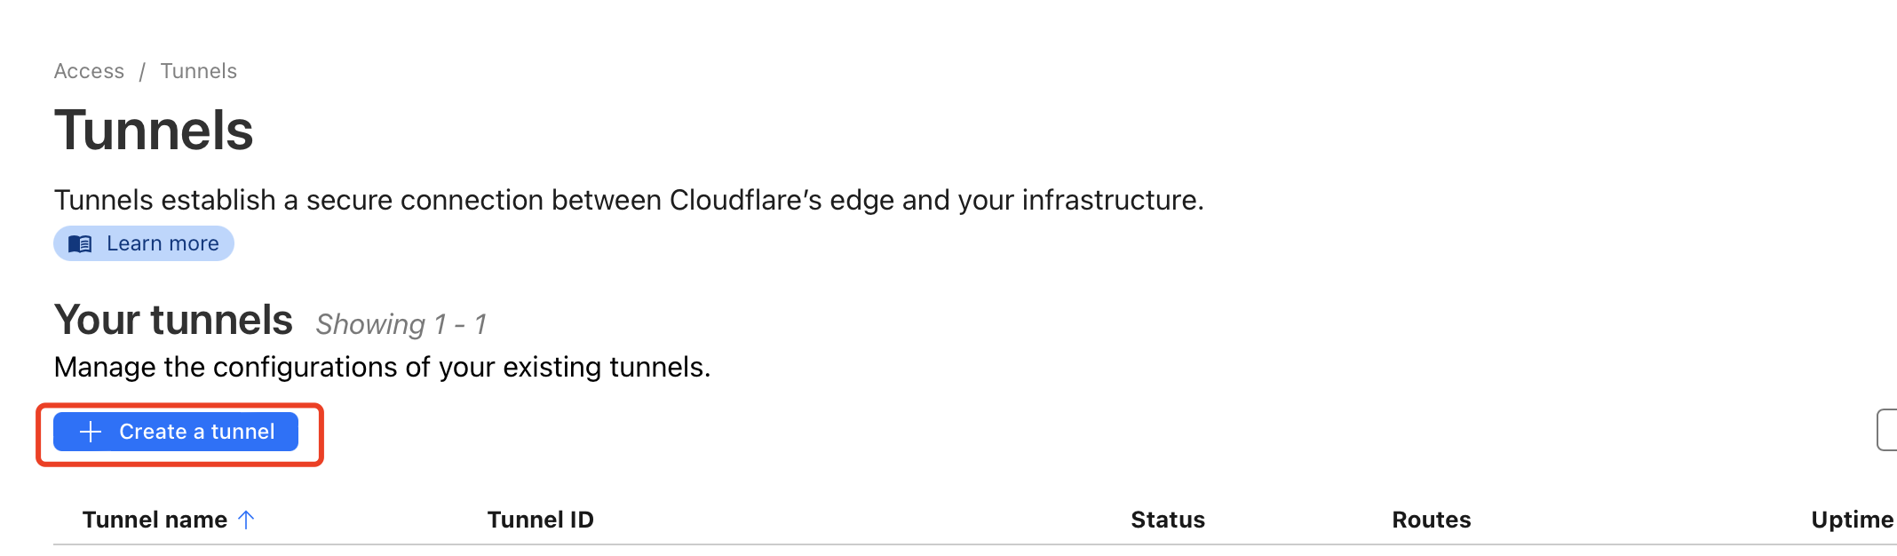Select Tunnels in the breadcrumb trail
1897x556 pixels.
(198, 71)
